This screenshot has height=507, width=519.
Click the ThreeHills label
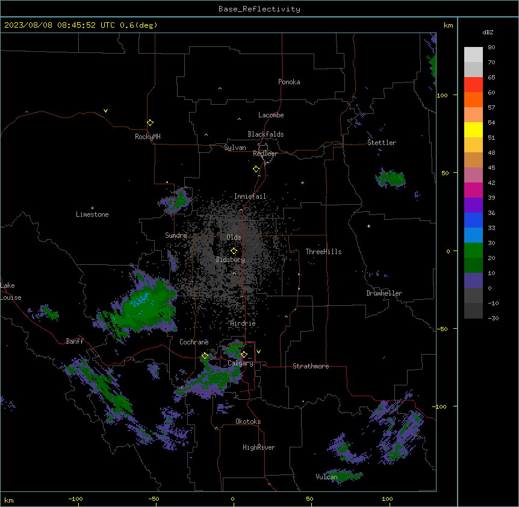pos(323,252)
